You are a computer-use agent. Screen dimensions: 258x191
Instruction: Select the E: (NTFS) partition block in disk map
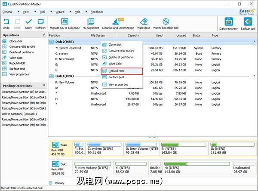pos(177,148)
